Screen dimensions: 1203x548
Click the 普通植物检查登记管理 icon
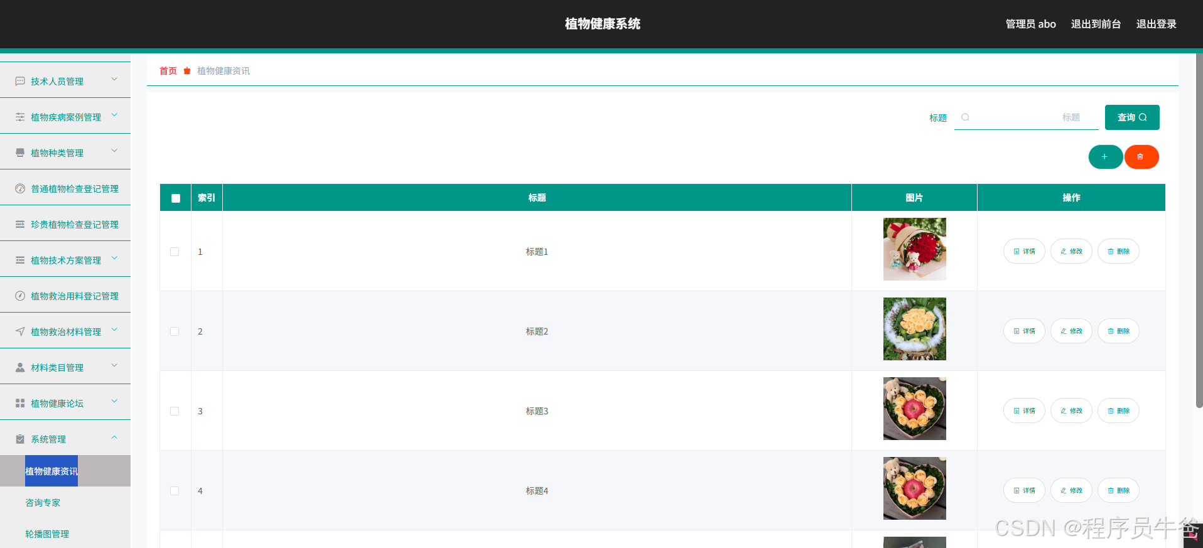pos(20,188)
